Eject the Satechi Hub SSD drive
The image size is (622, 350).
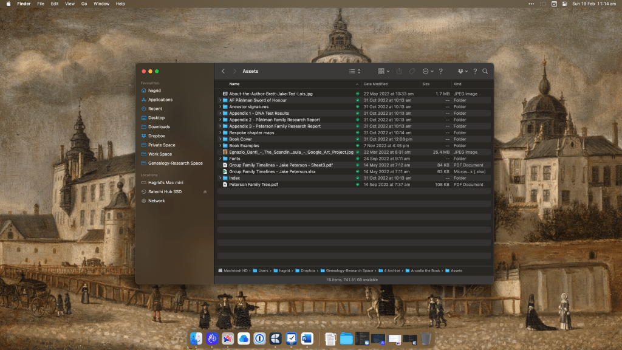pyautogui.click(x=205, y=191)
